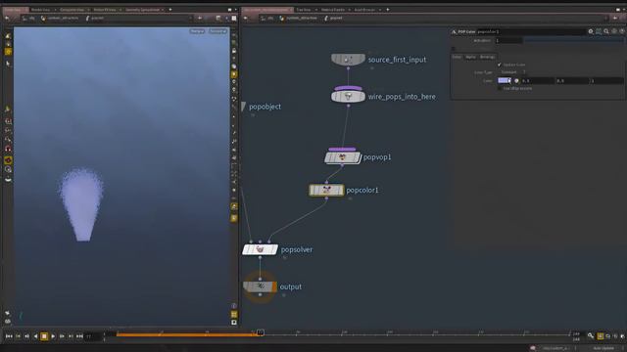The image size is (627, 352).
Task: Click the current frame marker on the timeline
Action: [x=261, y=332]
